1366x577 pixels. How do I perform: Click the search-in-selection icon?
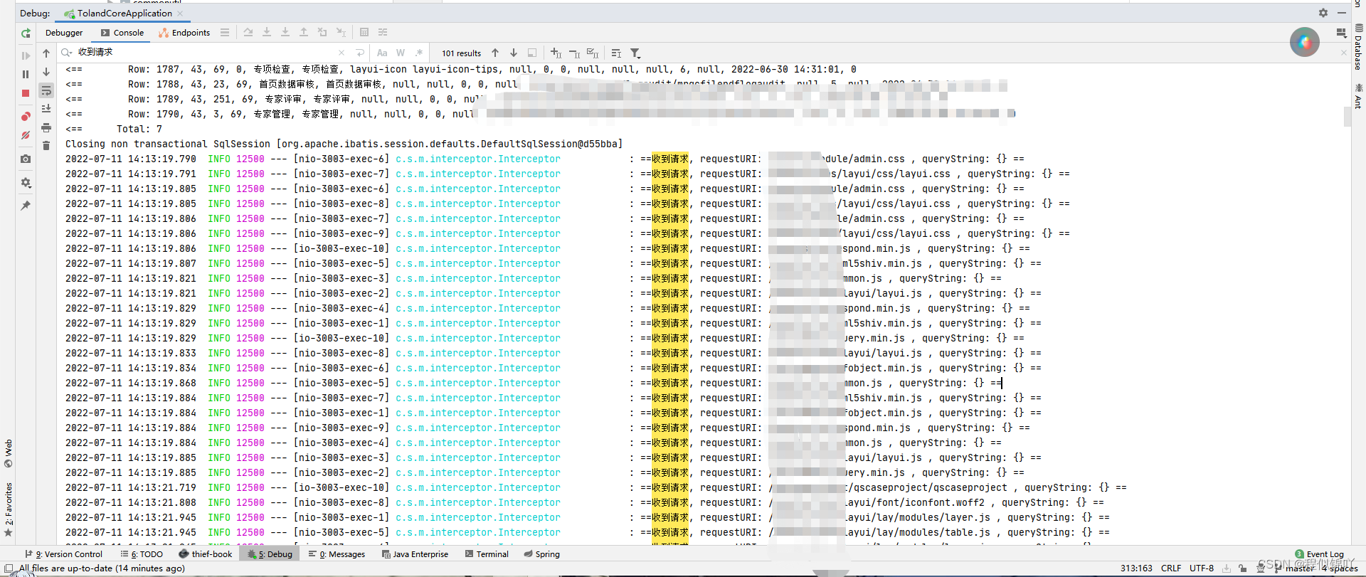[x=532, y=53]
